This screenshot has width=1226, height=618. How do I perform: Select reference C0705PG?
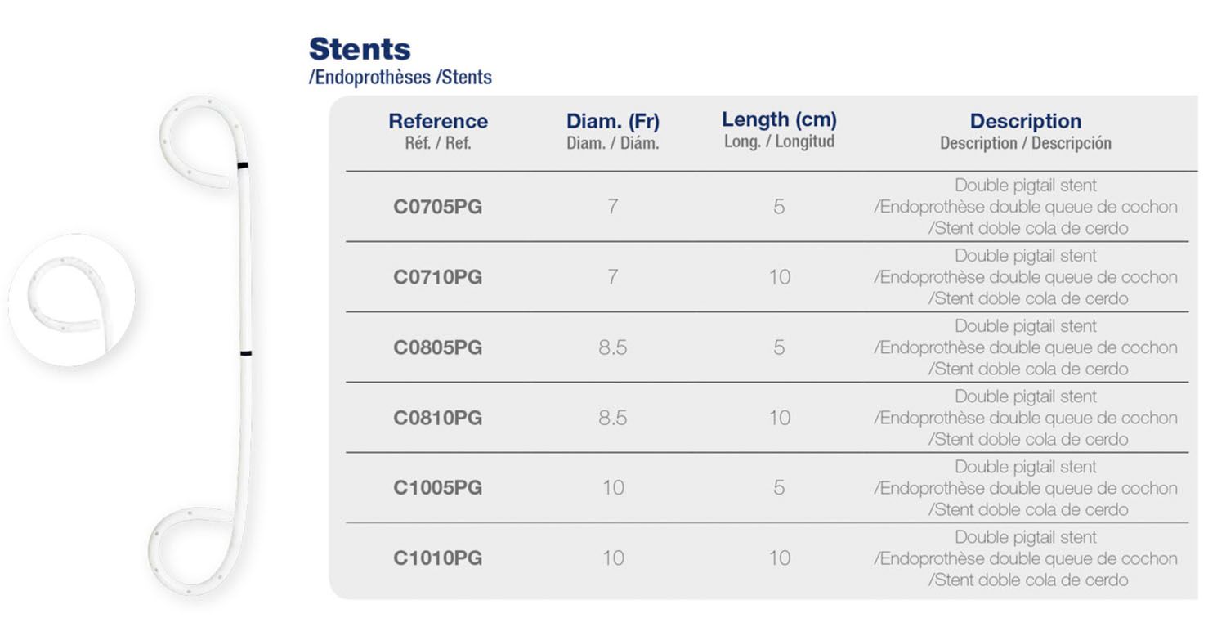[x=438, y=207]
